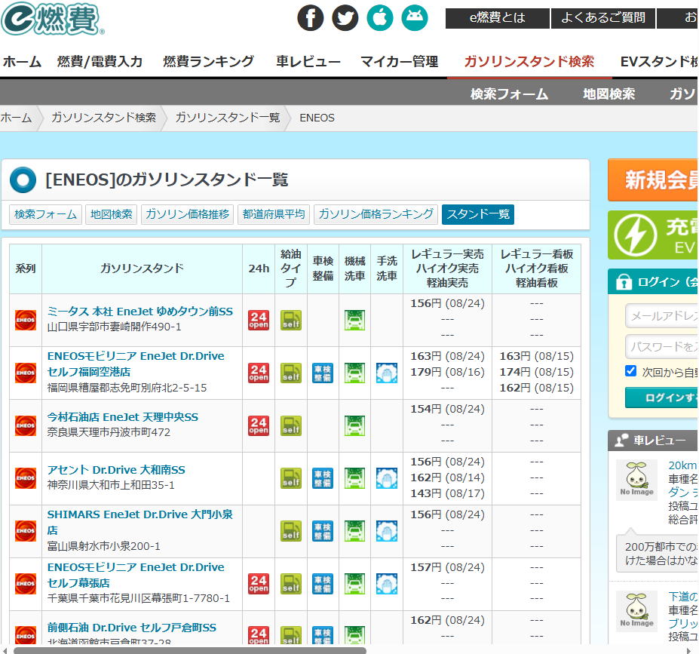Open アセント Dr.Drive 大和南SS link

click(x=116, y=469)
